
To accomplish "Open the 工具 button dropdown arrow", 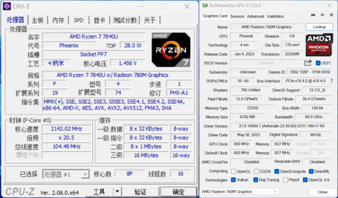I will click(117, 191).
